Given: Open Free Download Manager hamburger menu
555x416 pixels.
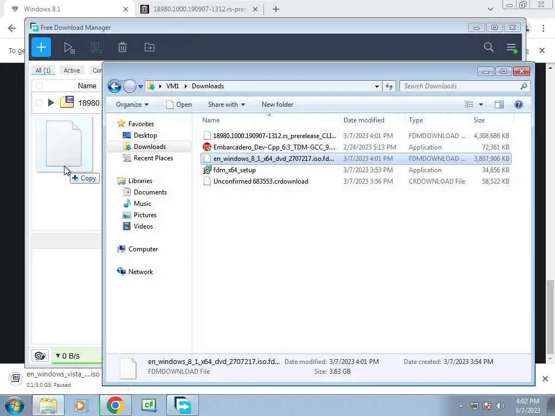Looking at the screenshot, I should tap(511, 48).
